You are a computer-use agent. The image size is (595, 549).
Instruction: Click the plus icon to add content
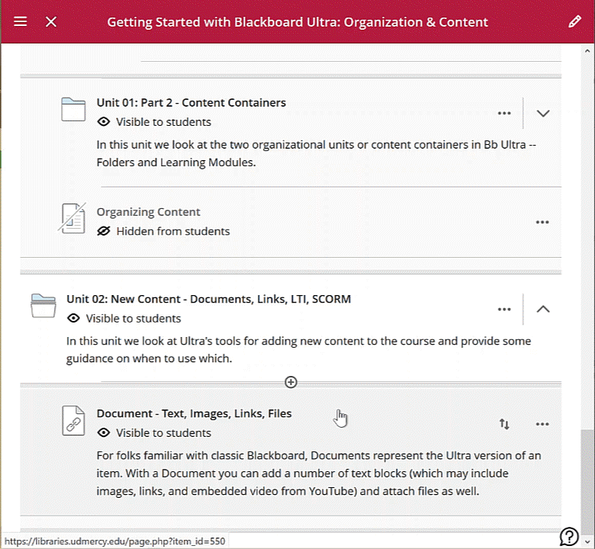[x=291, y=382]
